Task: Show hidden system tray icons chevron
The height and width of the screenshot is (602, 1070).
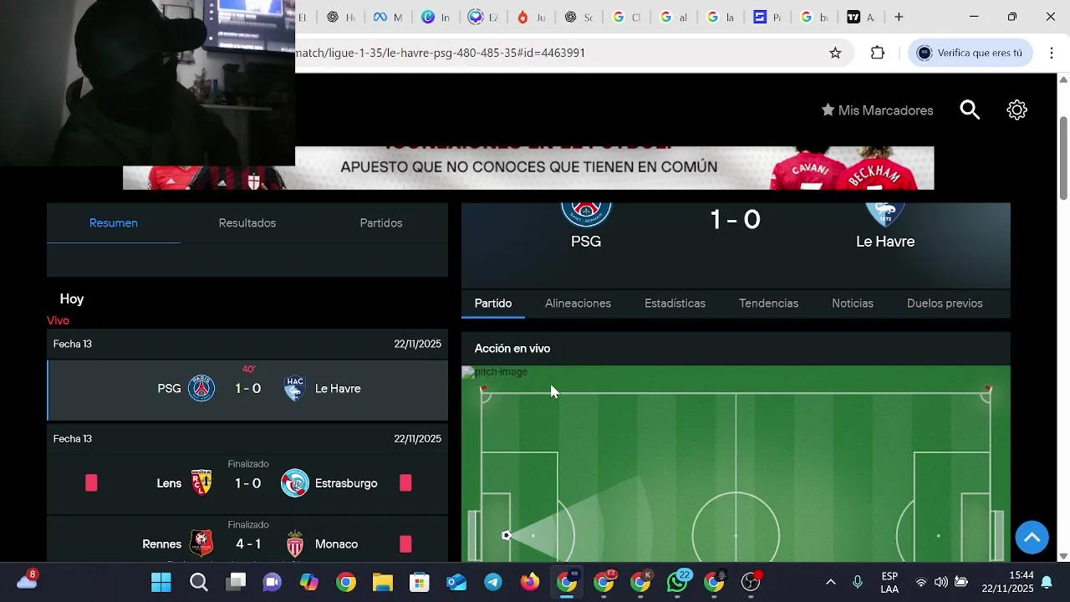Action: pos(830,582)
